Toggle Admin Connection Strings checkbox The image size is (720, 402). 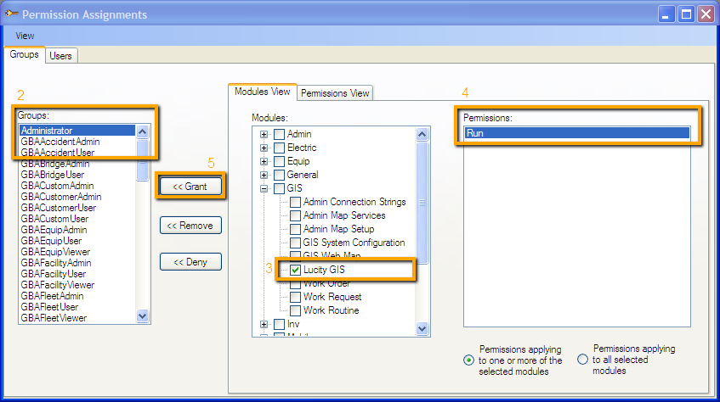coord(295,202)
